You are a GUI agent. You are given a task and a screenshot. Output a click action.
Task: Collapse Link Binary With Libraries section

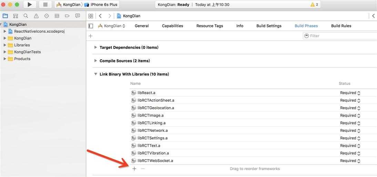(96, 74)
